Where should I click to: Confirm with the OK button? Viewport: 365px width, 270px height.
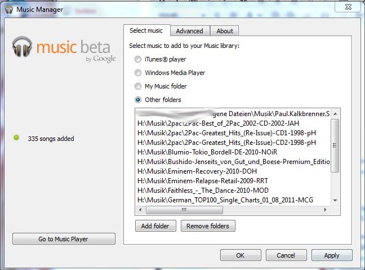[x=241, y=255]
